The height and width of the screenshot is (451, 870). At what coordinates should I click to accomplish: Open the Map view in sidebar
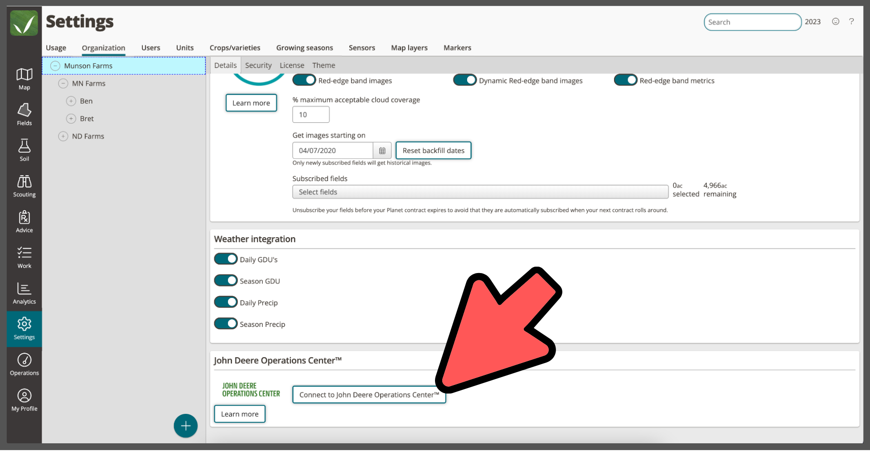pyautogui.click(x=24, y=79)
